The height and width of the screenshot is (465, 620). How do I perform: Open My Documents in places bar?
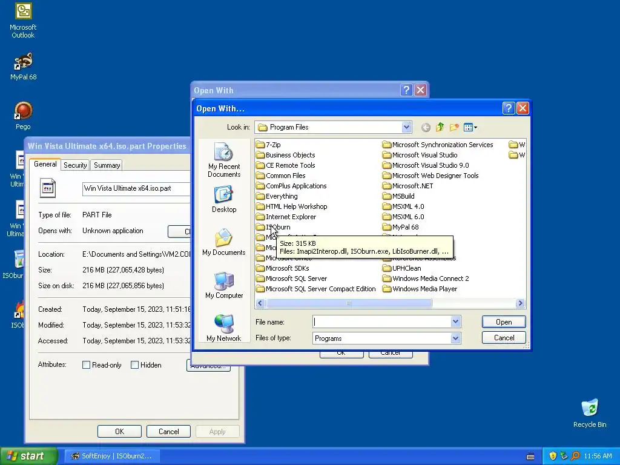click(x=224, y=242)
